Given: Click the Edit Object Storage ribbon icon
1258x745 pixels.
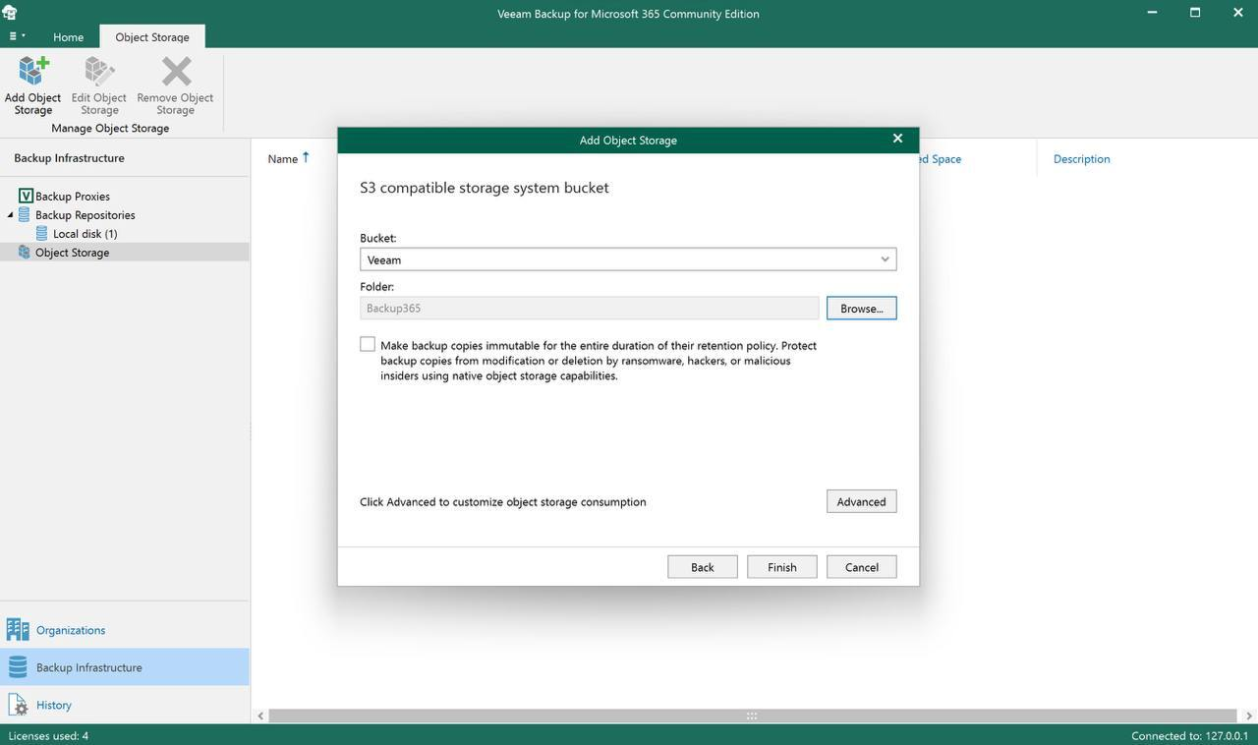Looking at the screenshot, I should (x=98, y=73).
